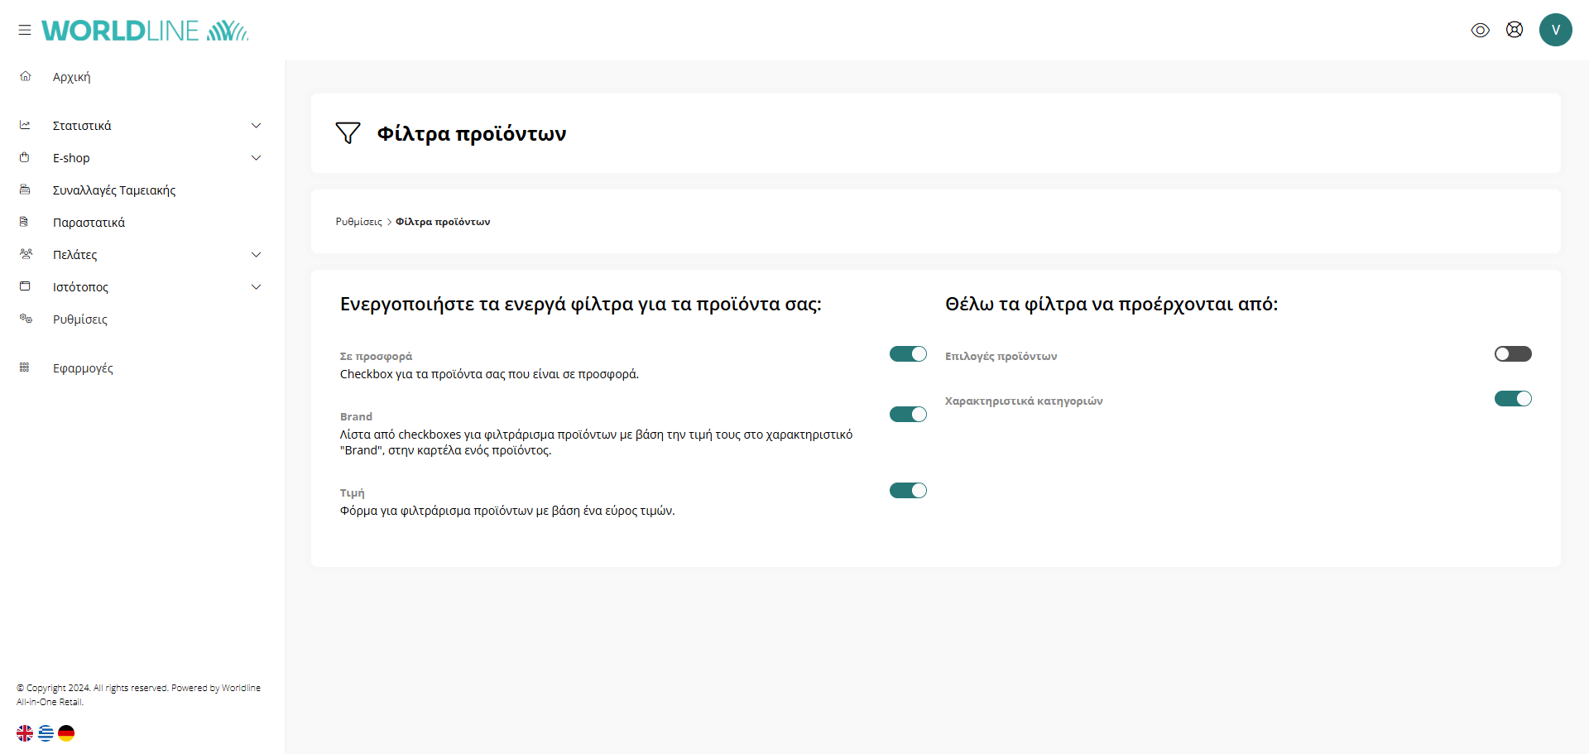Toggle Χαρακτηριστικά κατηγοριών switch
This screenshot has width=1589, height=754.
coord(1512,399)
